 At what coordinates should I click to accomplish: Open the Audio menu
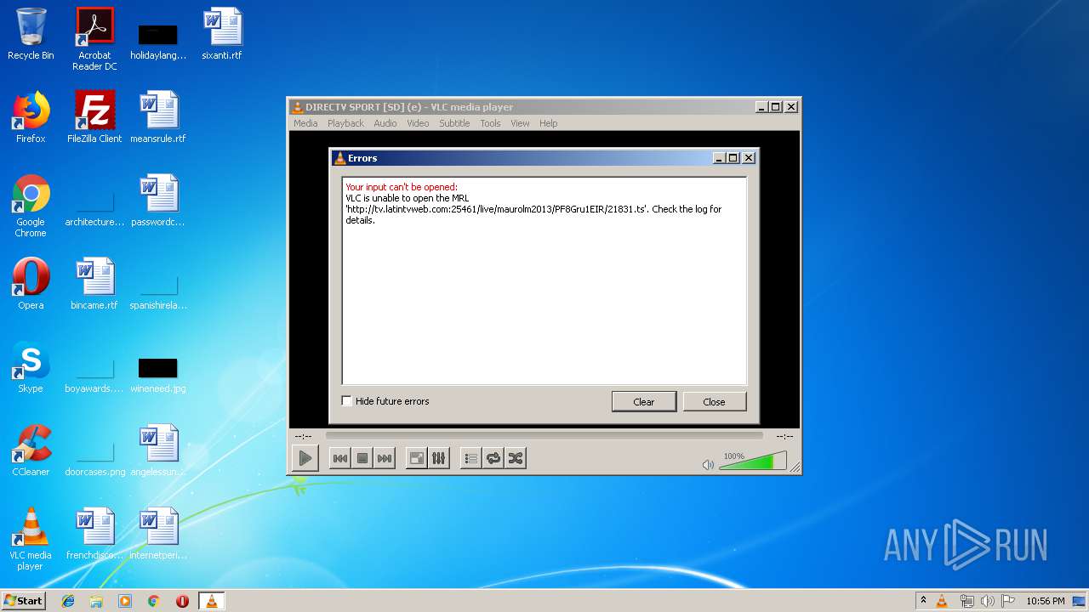point(385,123)
